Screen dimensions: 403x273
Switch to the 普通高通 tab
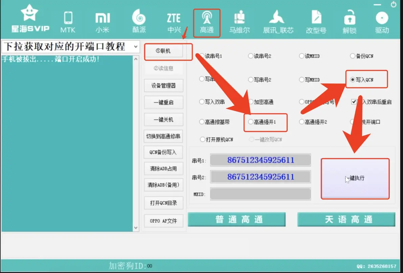pos(237,219)
